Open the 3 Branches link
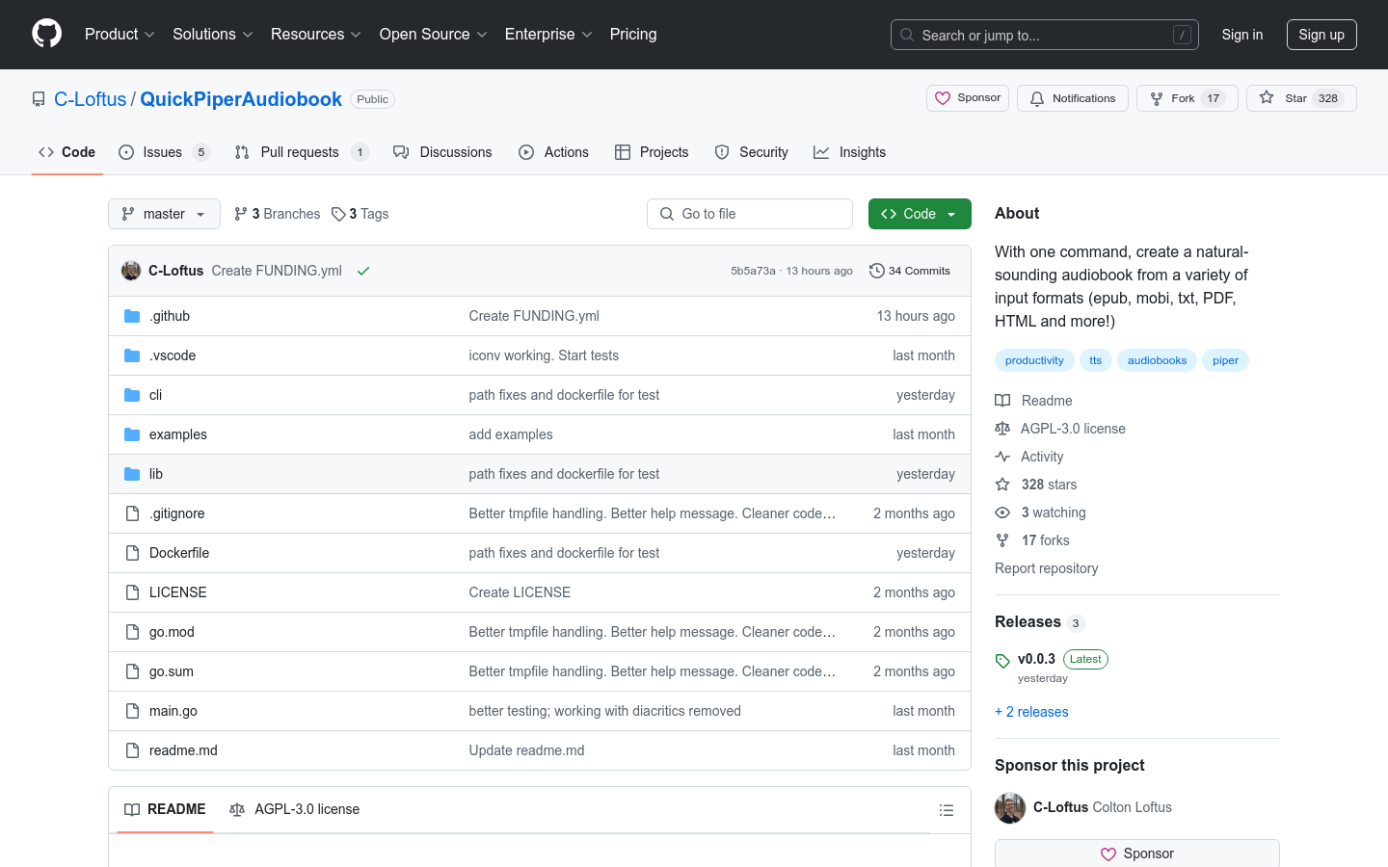The height and width of the screenshot is (867, 1388). (x=277, y=214)
